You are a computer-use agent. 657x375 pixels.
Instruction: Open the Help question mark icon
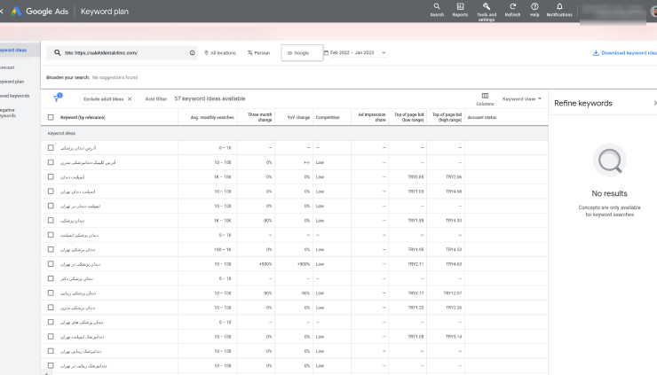(x=534, y=6)
